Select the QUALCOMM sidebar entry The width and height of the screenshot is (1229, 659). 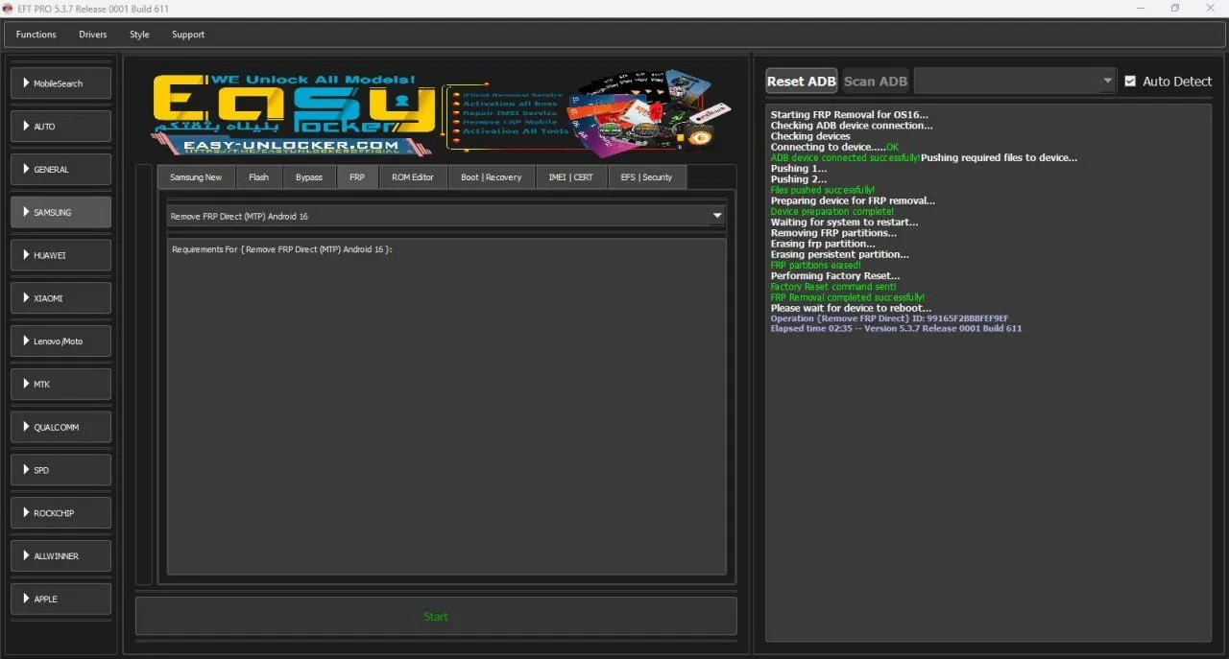coord(60,427)
